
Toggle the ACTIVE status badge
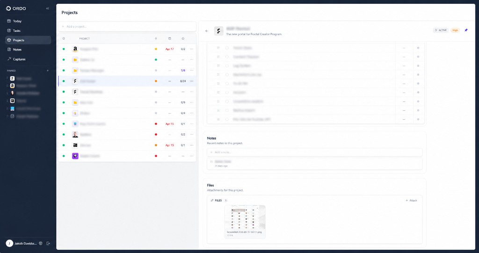pyautogui.click(x=441, y=30)
